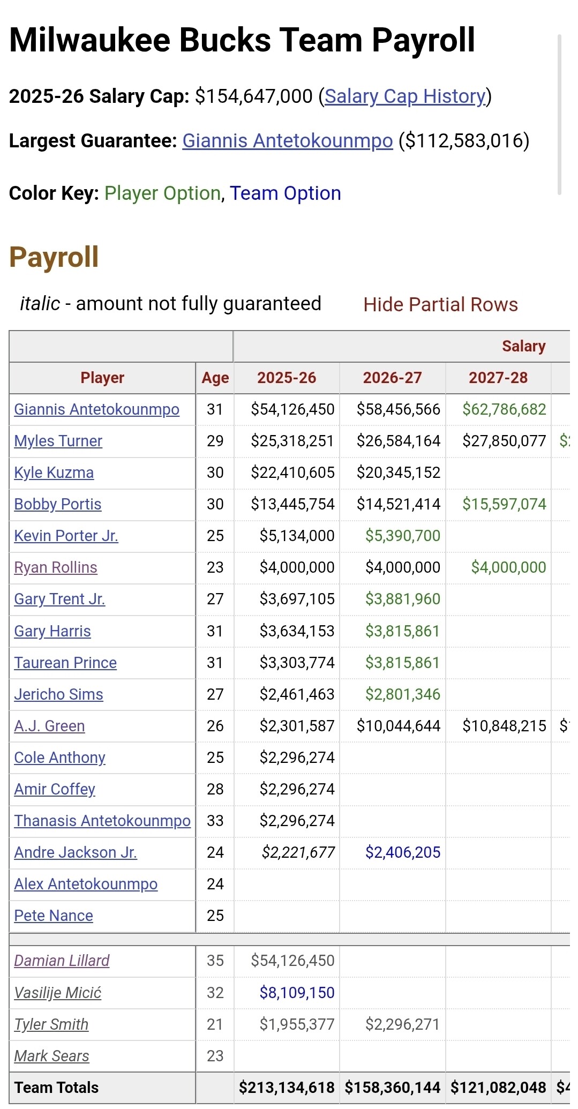Toggle Hide Partial Rows
Screen dimensions: 578x1109
(440, 304)
